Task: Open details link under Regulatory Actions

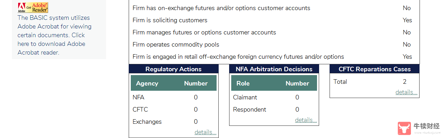Action: [x=205, y=132]
